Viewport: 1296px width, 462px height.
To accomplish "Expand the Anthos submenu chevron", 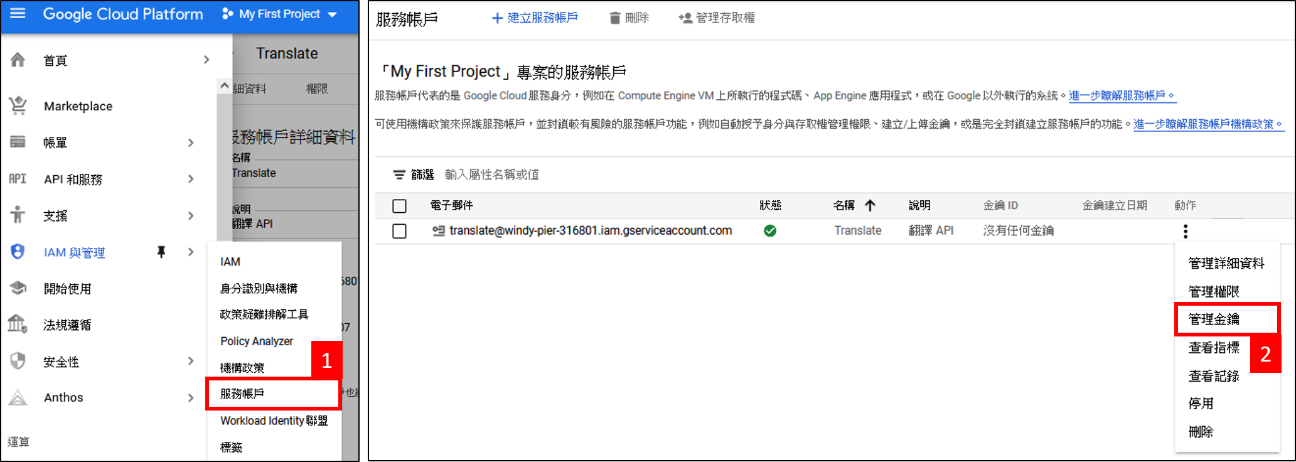I will point(191,397).
